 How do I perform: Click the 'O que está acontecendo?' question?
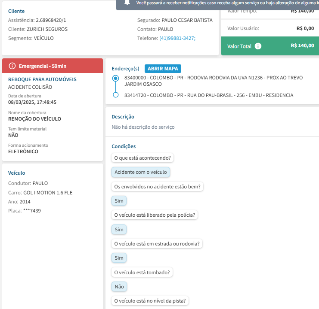pyautogui.click(x=142, y=158)
